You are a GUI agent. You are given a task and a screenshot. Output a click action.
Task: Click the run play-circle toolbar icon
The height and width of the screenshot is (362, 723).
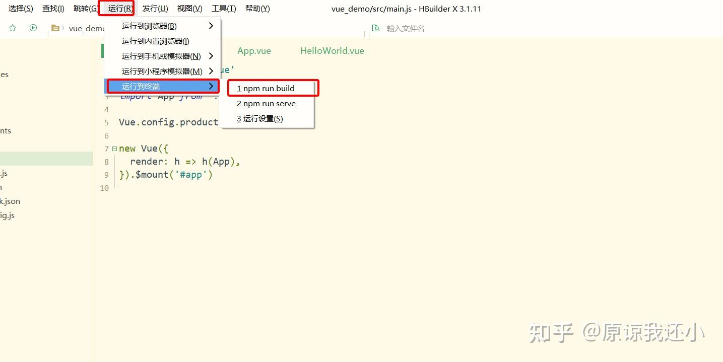point(33,28)
